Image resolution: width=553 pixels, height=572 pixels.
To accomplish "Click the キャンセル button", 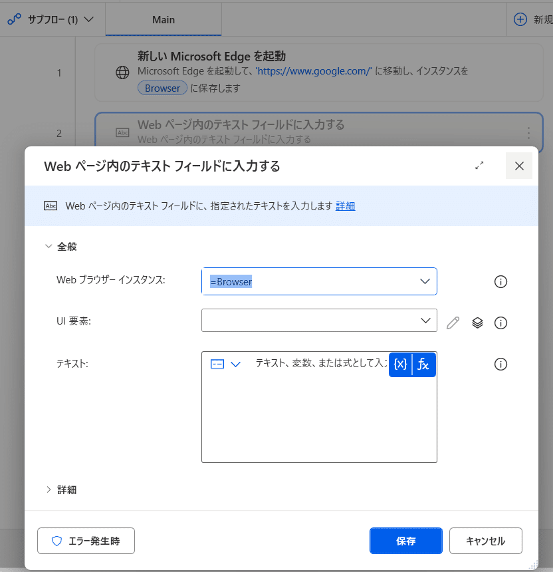I will (x=486, y=541).
